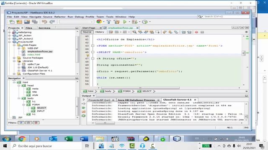Expand the HelloSpring project node
This screenshot has height=150, width=268.
[10, 32]
